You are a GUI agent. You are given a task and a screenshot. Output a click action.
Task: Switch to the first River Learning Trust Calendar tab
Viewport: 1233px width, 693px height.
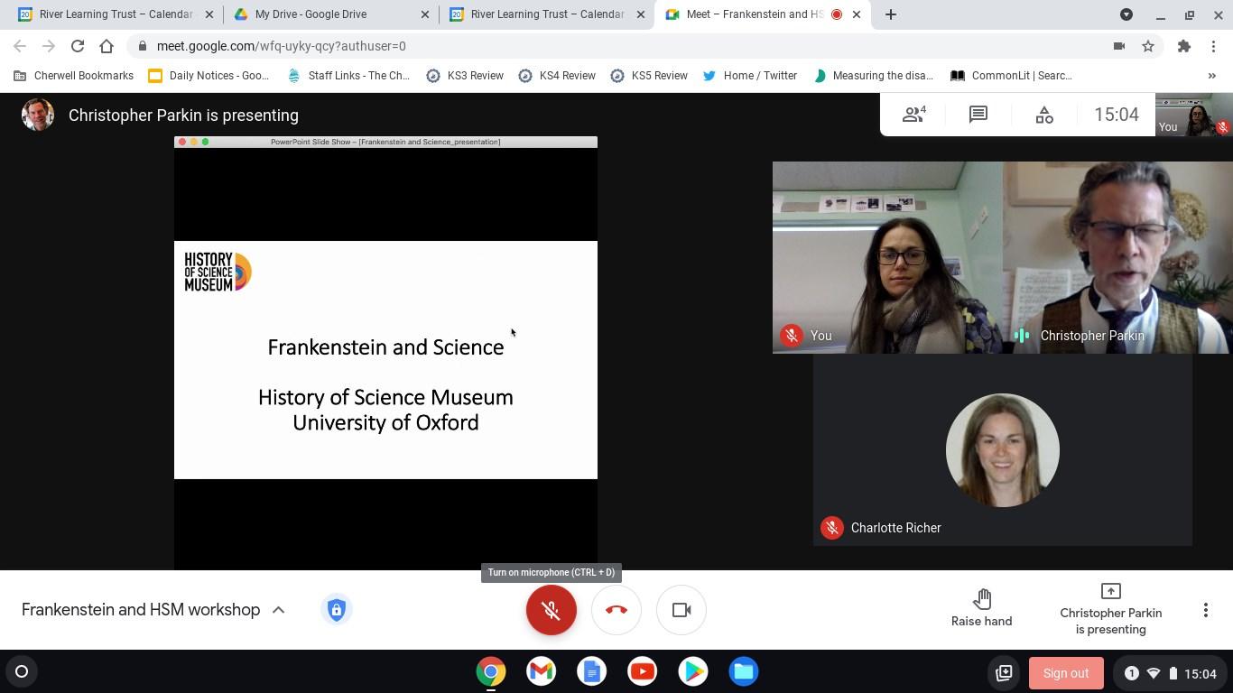(x=115, y=14)
